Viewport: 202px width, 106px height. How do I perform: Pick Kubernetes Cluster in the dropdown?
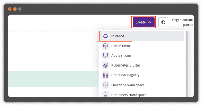125,65
